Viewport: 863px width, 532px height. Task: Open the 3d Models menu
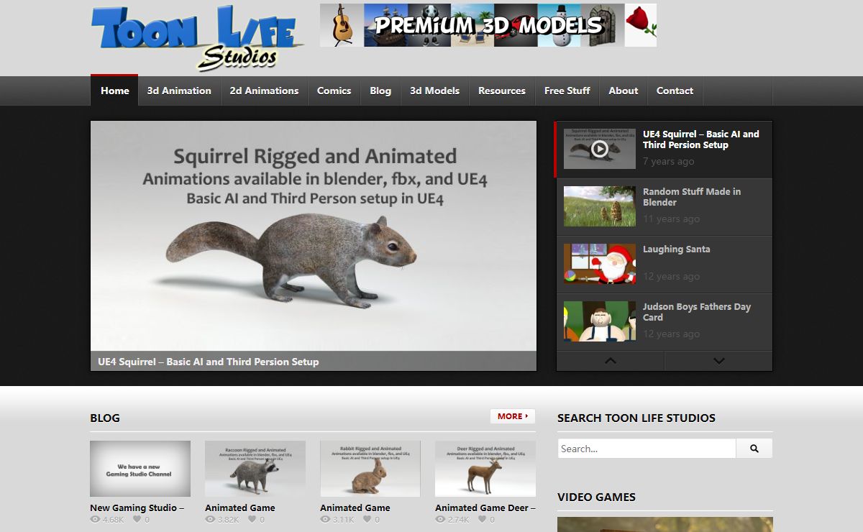434,91
